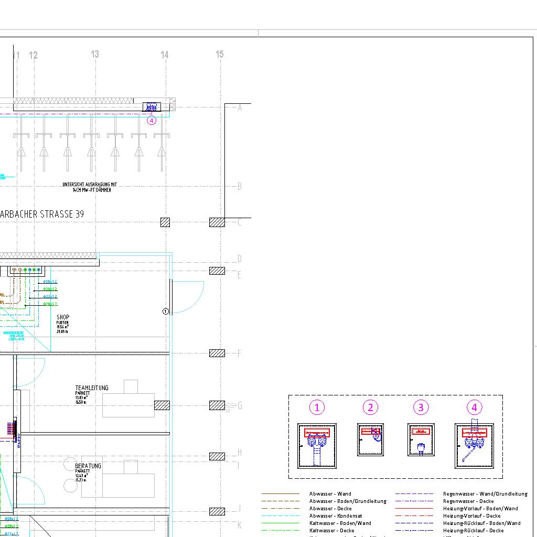This screenshot has height=537, width=537.
Task: Select the hatched column on axis F
Action: tap(217, 353)
